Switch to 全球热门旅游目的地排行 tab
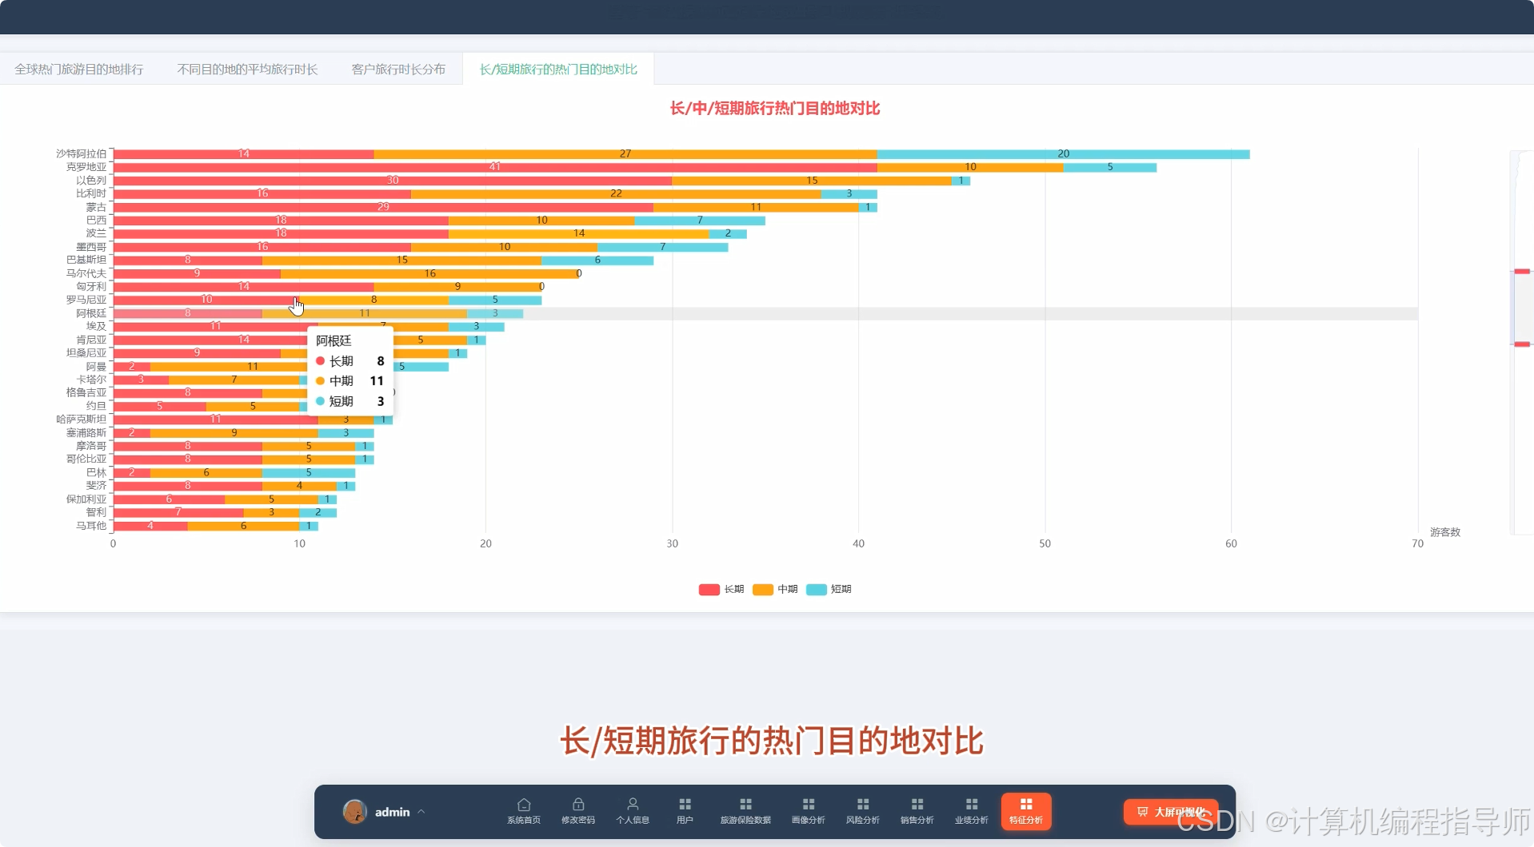The image size is (1534, 847). tap(79, 70)
